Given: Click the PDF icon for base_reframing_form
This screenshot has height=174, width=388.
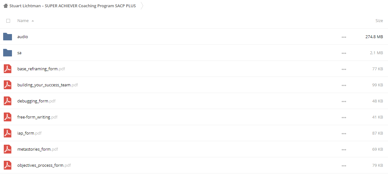Looking at the screenshot, I should [x=8, y=69].
